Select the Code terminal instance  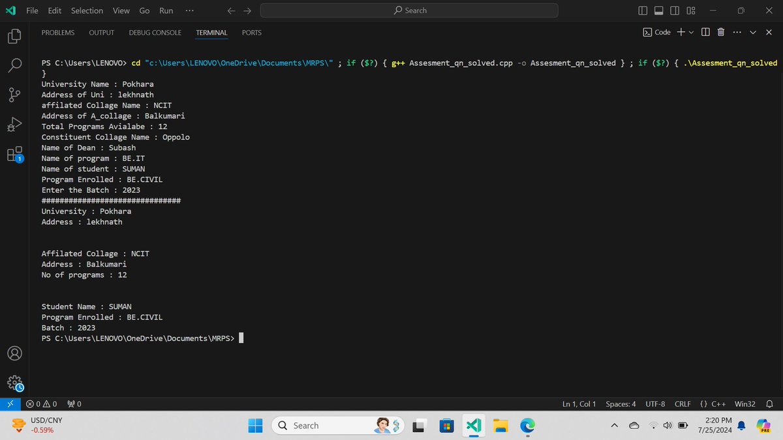click(x=657, y=32)
